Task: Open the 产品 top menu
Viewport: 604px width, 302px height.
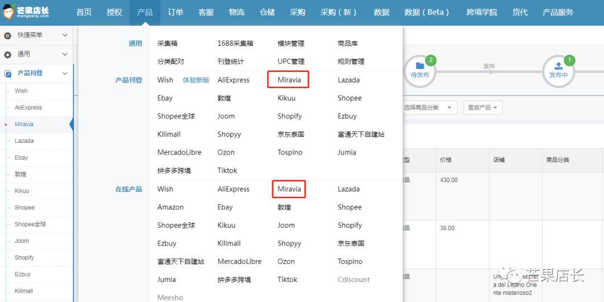Action: point(145,12)
